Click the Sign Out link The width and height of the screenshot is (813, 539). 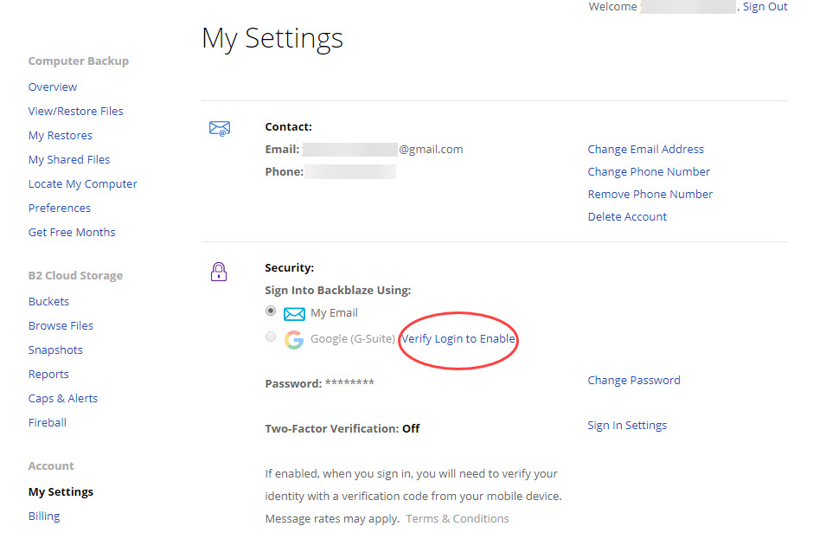coord(765,7)
